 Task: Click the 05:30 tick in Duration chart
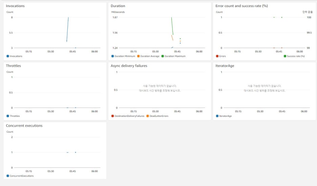click(155, 52)
